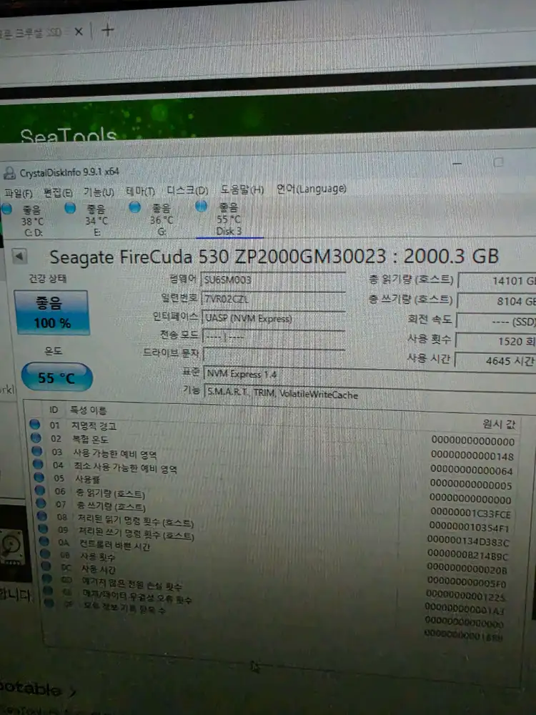This screenshot has height=715, width=536.
Task: Select the C: D: disk at 38°C
Action: 33,222
